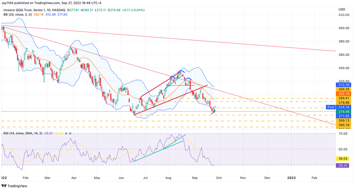Click the 269.13 price level tag
The height and width of the screenshot is (188, 353).
[344, 121]
